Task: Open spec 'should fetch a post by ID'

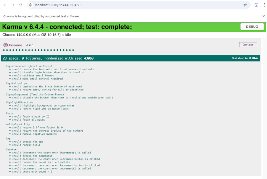Action: pyautogui.click(x=31, y=116)
